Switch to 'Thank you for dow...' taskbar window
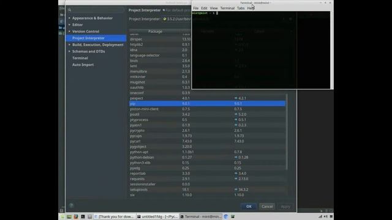 click(x=115, y=217)
